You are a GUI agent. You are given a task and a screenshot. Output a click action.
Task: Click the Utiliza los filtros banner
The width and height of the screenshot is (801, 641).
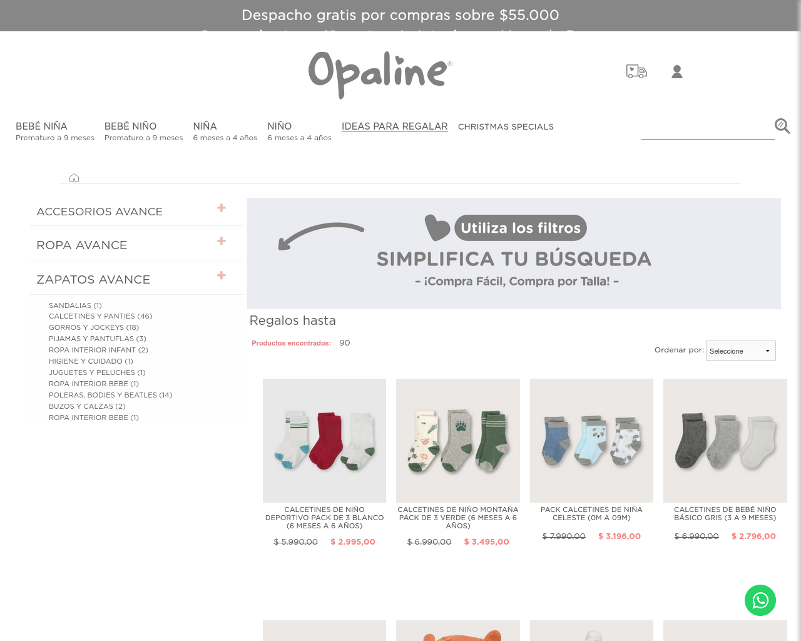(514, 254)
